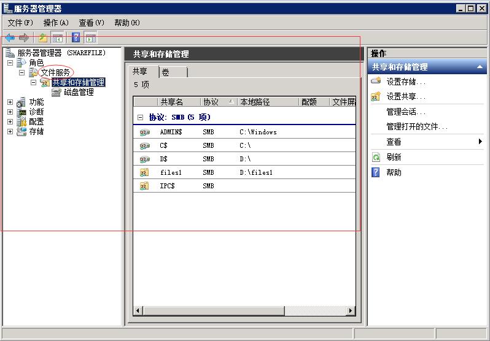Click 设置共享... action link
Screen dimensions: 490x341
[406, 96]
